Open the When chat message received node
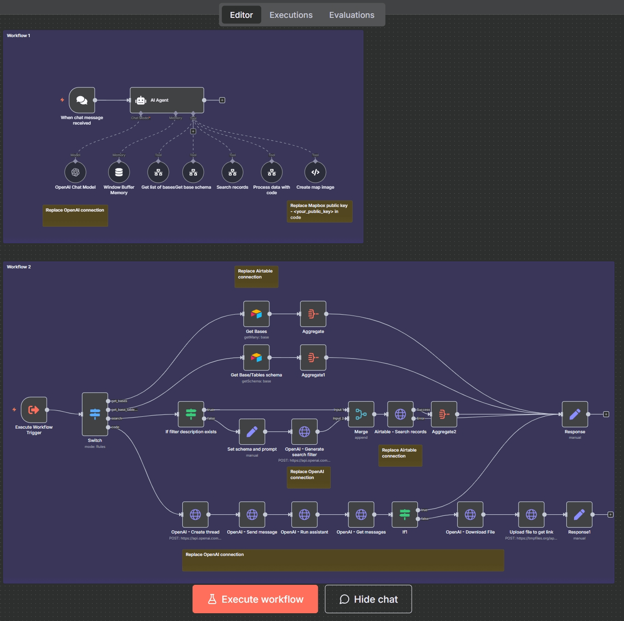This screenshot has width=624, height=621. [x=82, y=100]
